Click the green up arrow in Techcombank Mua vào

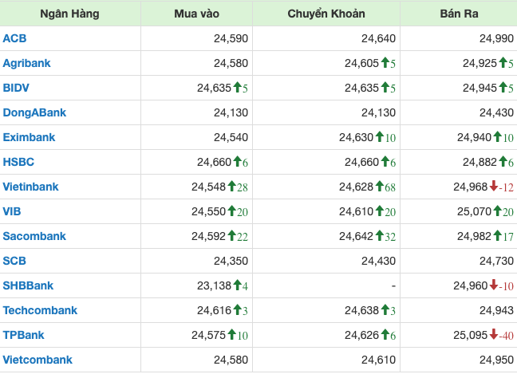click(238, 310)
